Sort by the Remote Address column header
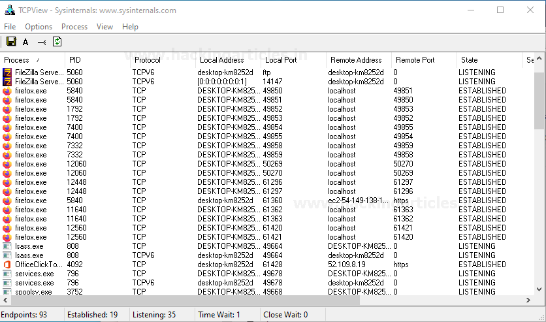Image resolution: width=546 pixels, height=322 pixels. (359, 60)
